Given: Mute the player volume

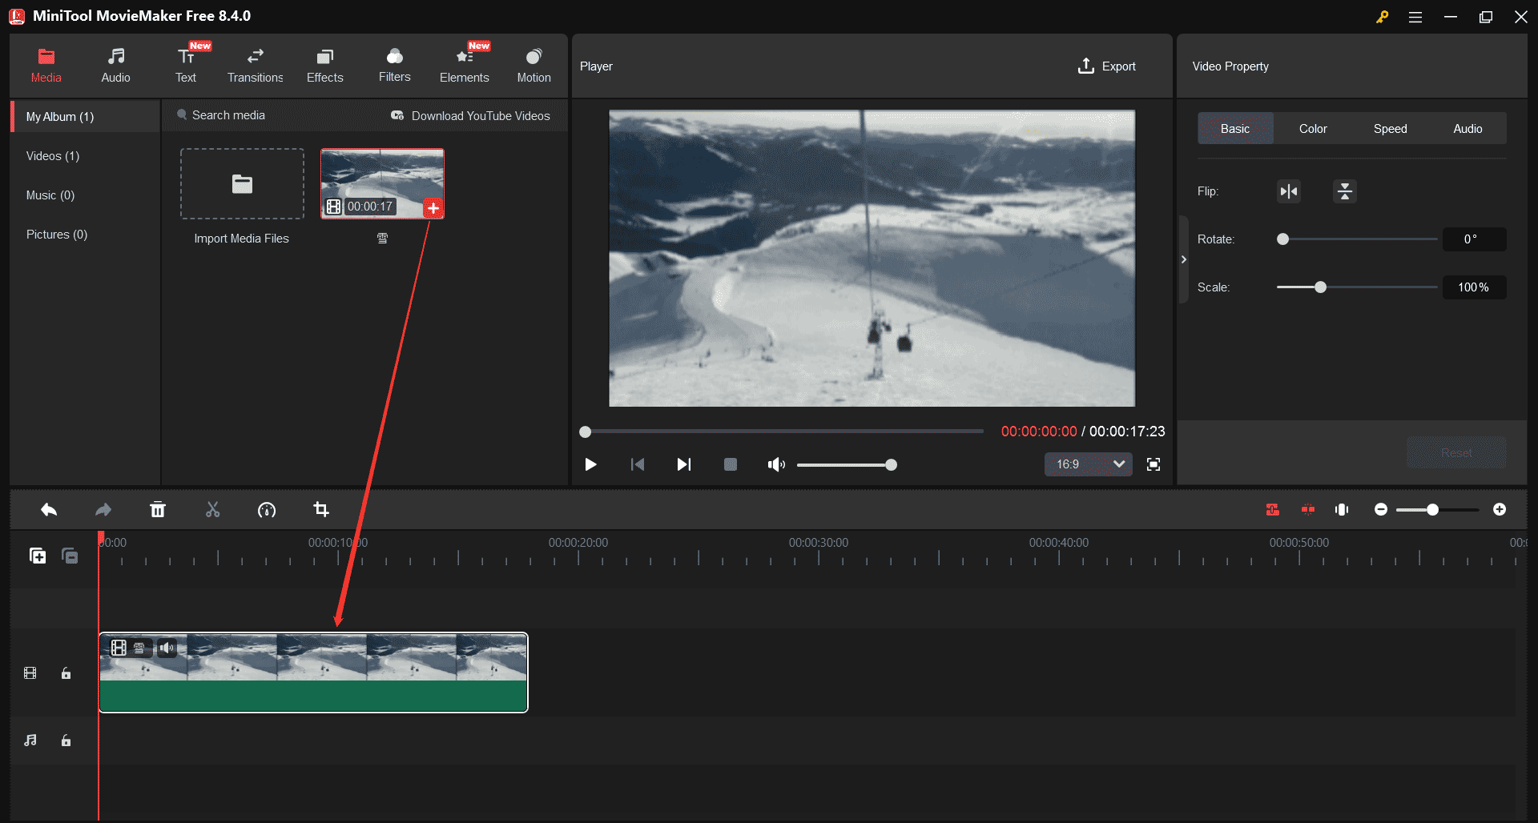Looking at the screenshot, I should click(775, 464).
